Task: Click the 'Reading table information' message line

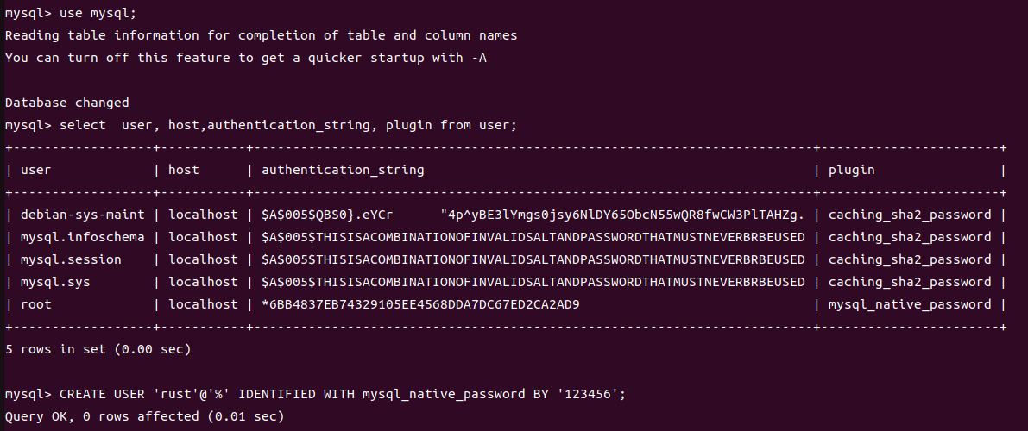Action: pos(261,35)
